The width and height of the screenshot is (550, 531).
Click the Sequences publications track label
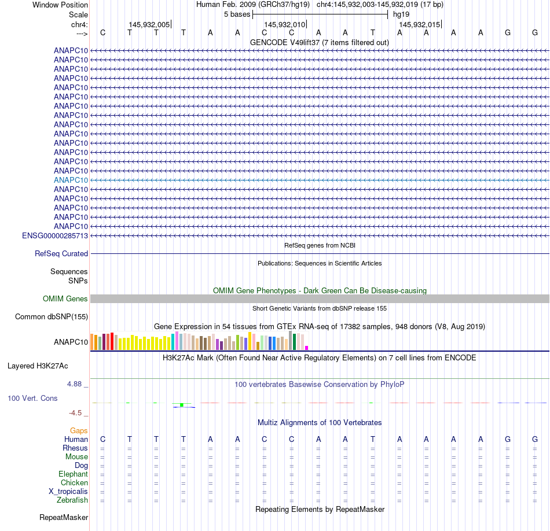coord(69,272)
